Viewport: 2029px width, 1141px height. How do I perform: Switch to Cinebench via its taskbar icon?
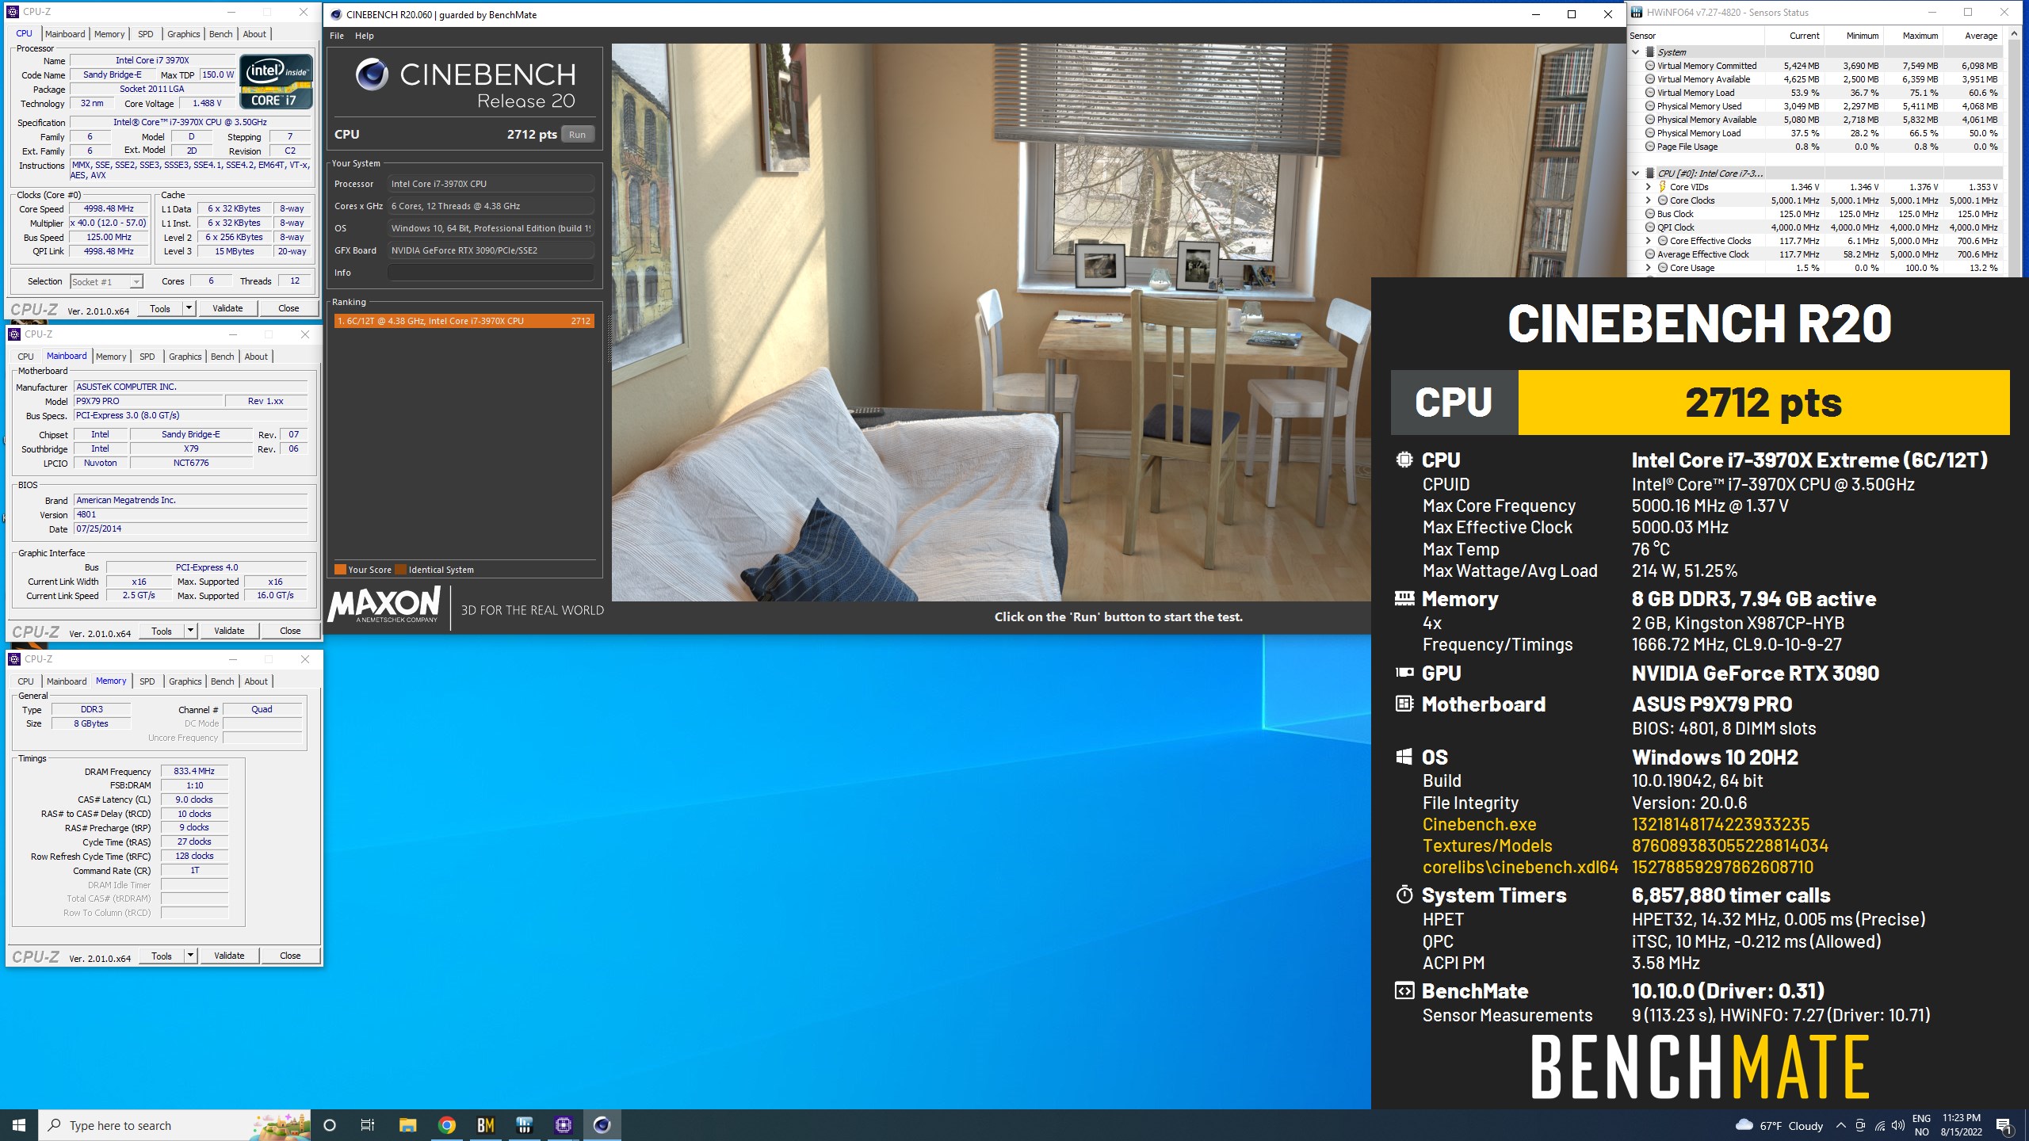tap(602, 1125)
